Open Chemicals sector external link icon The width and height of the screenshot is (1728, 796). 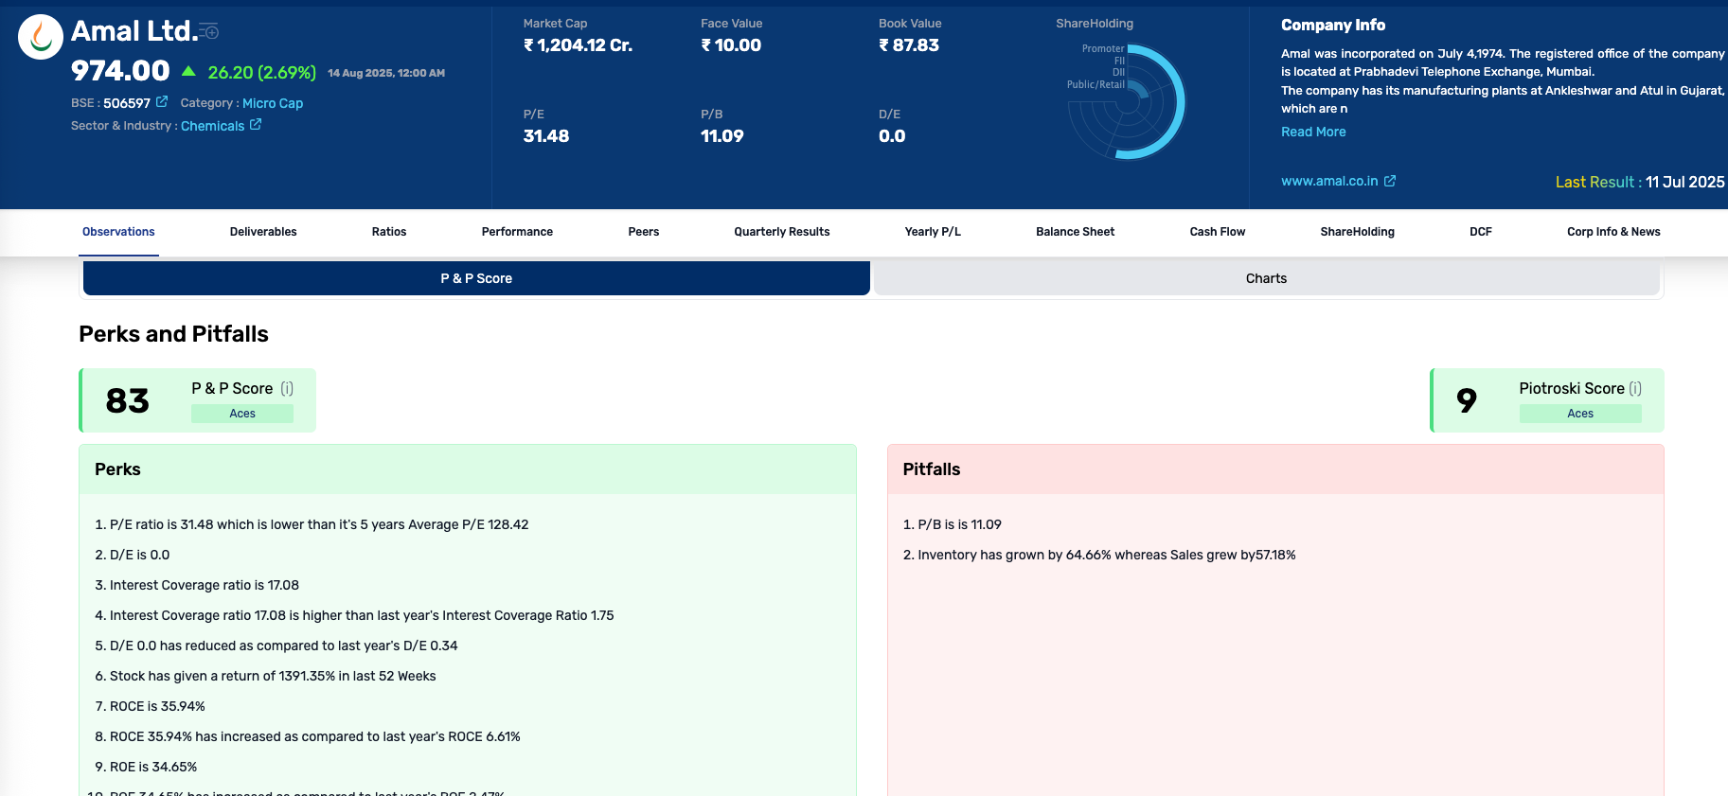click(256, 124)
